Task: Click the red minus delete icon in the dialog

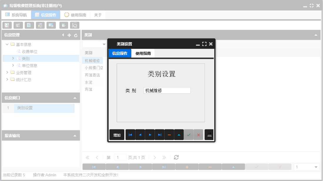Action: [169, 134]
